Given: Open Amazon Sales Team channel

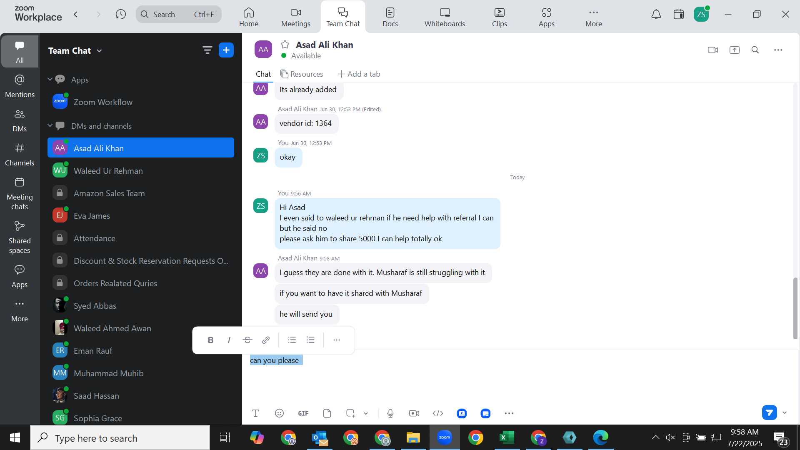Looking at the screenshot, I should pyautogui.click(x=141, y=193).
